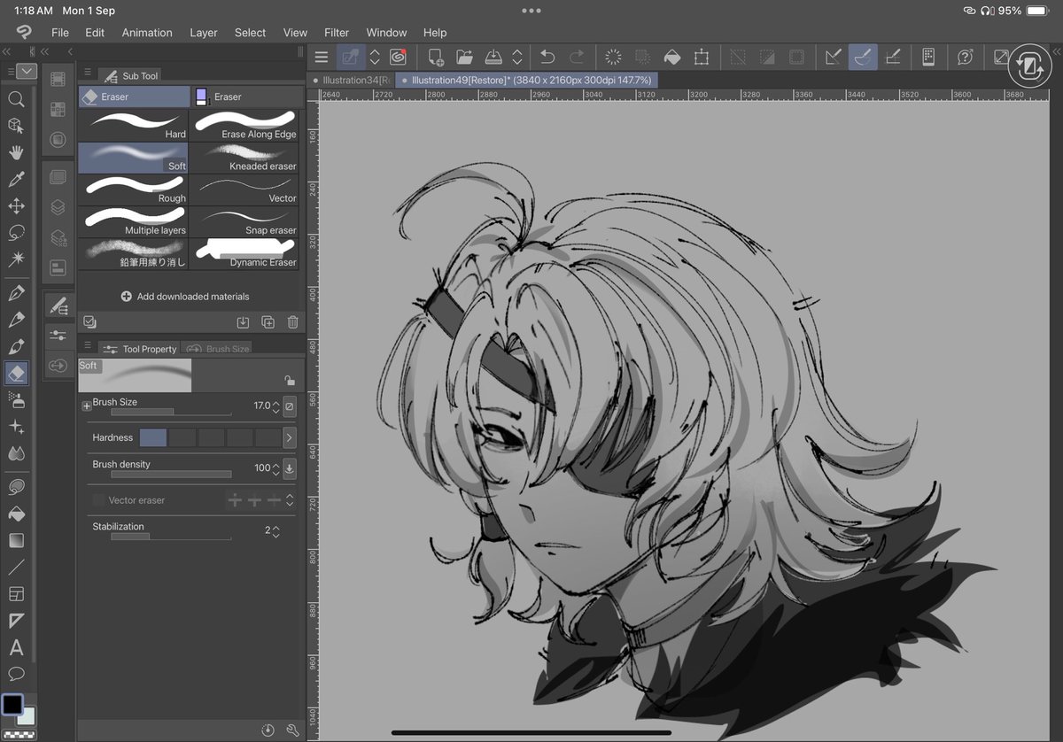Screen dimensions: 1063x742
Task: Create new canvas from command bar
Action: pyautogui.click(x=436, y=57)
